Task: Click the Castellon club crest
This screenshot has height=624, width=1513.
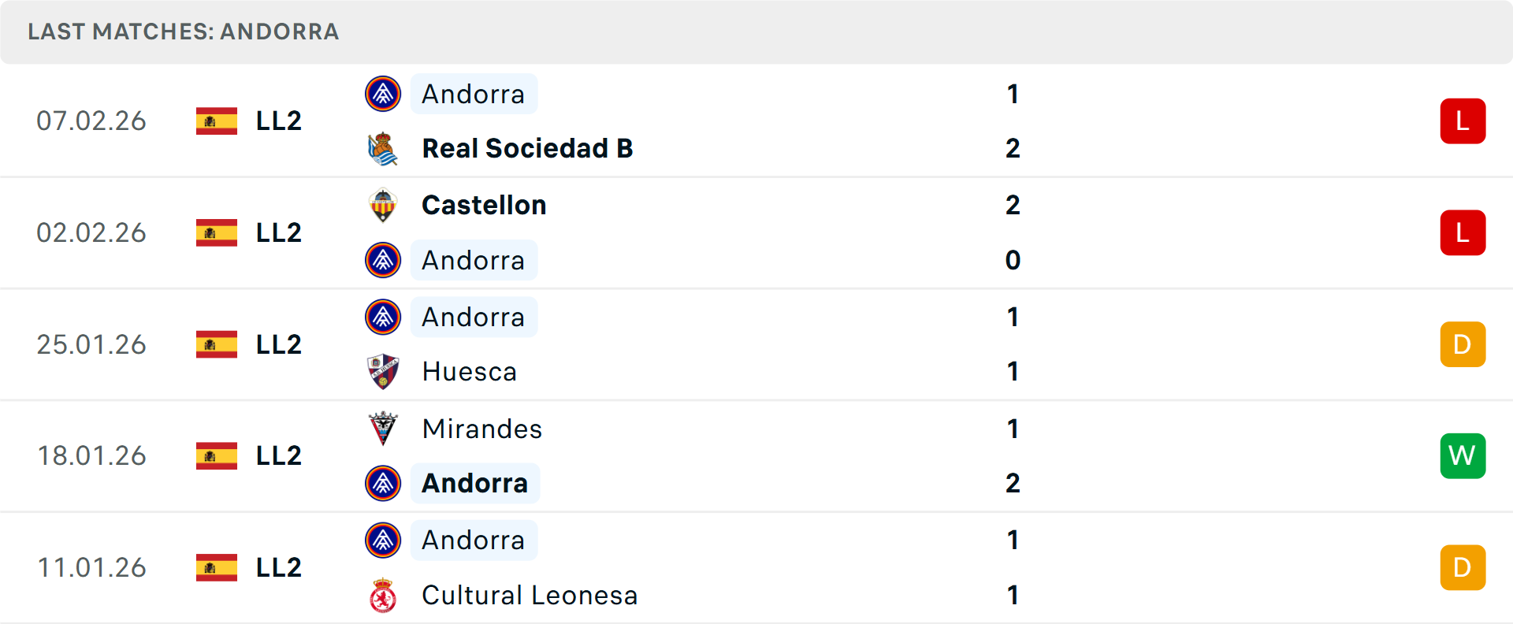Action: click(383, 206)
